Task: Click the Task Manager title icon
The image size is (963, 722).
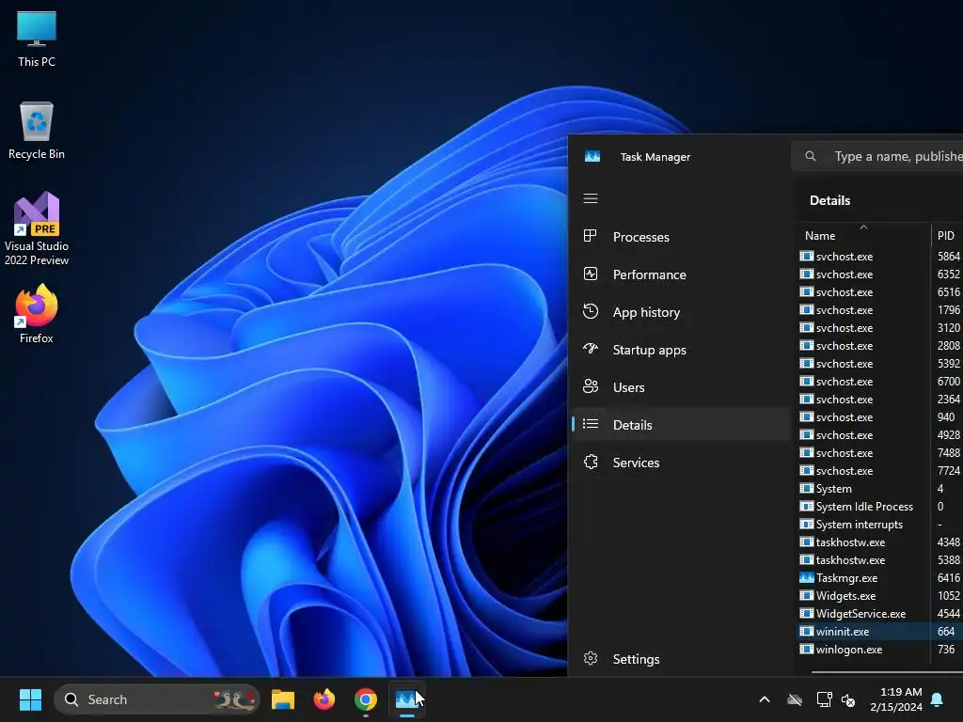Action: point(592,157)
